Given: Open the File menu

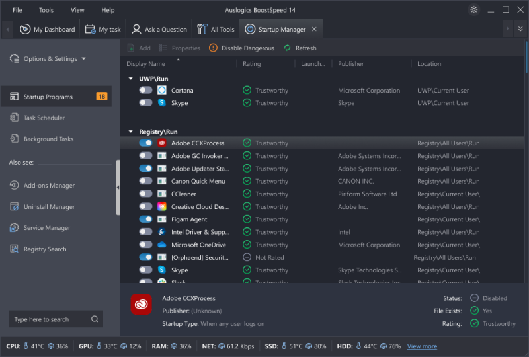Looking at the screenshot, I should coord(17,10).
